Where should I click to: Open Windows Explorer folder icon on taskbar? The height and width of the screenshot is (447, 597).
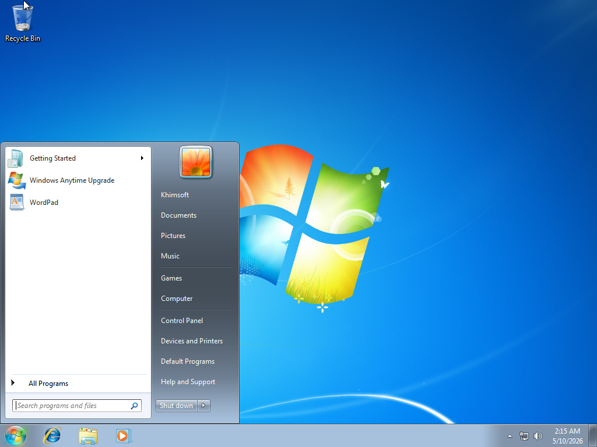[88, 435]
